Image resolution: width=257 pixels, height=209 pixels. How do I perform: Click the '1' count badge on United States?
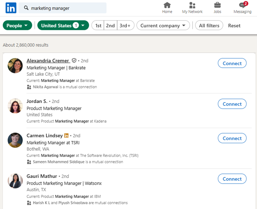(x=76, y=25)
